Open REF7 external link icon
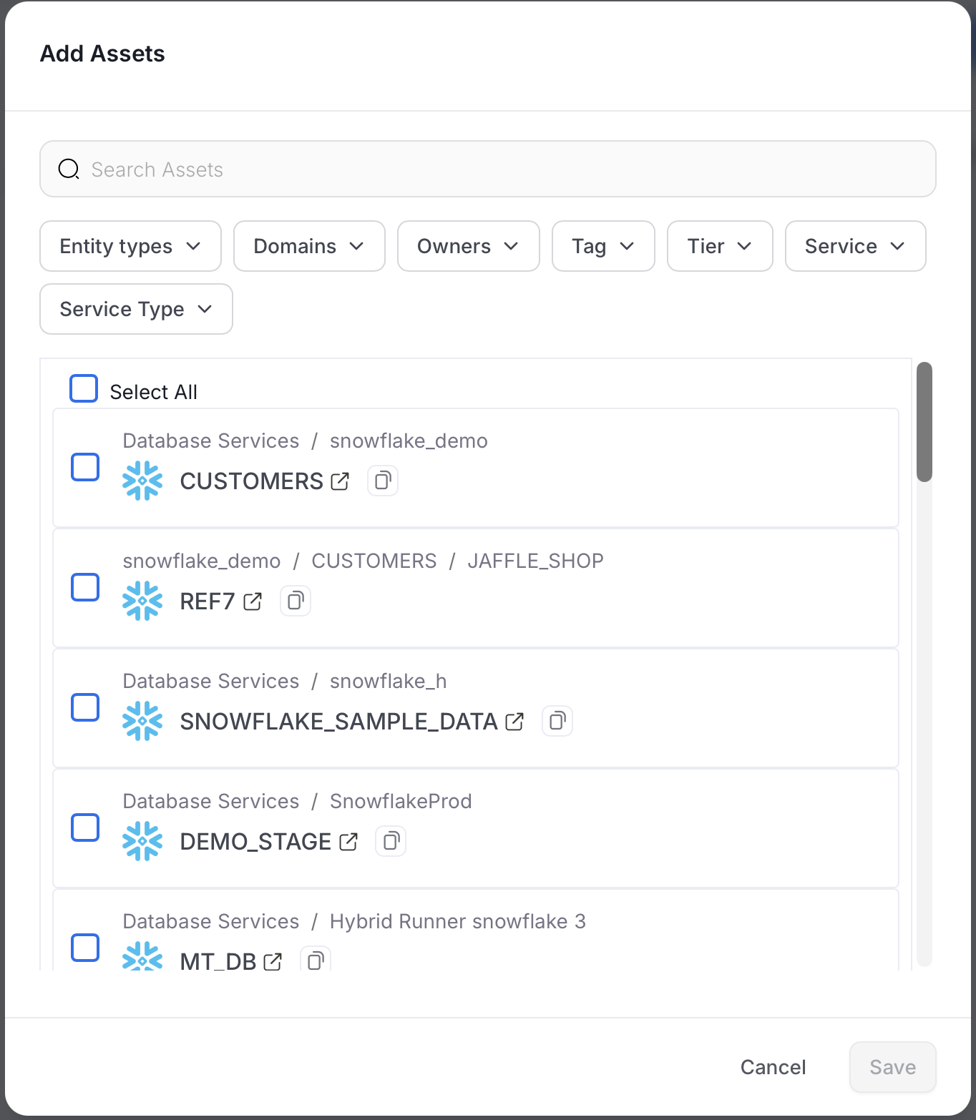 point(253,601)
